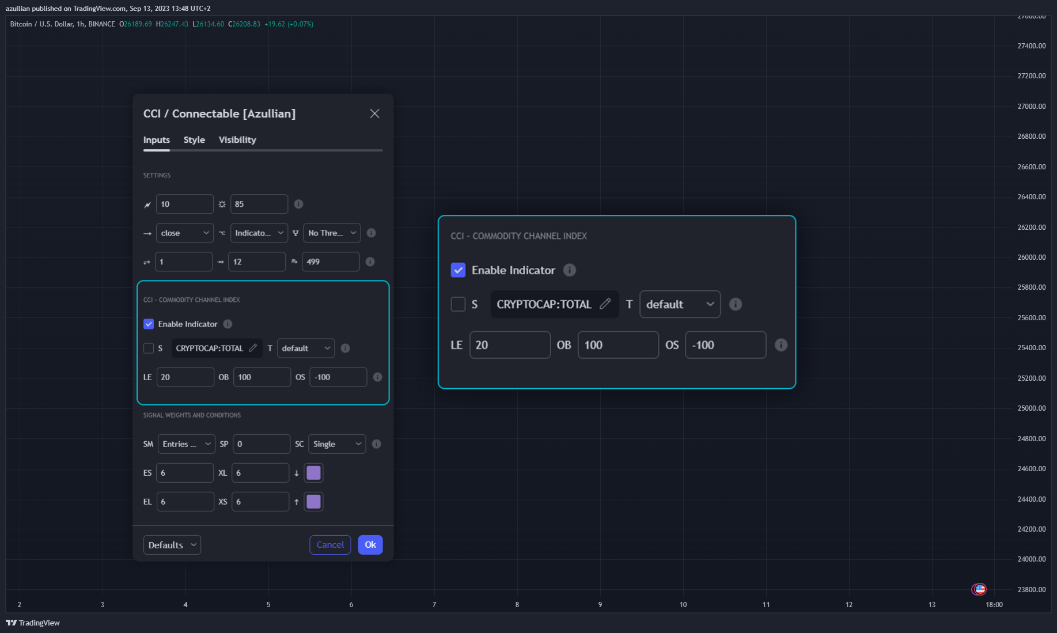This screenshot has height=633, width=1057.
Task: Switch to the Inputs tab
Action: (x=157, y=140)
